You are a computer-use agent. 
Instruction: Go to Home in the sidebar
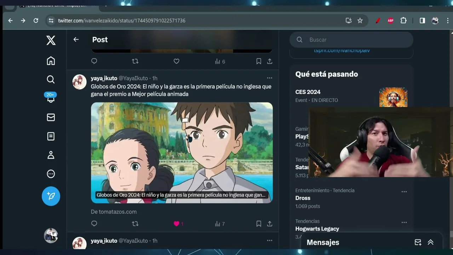(51, 61)
